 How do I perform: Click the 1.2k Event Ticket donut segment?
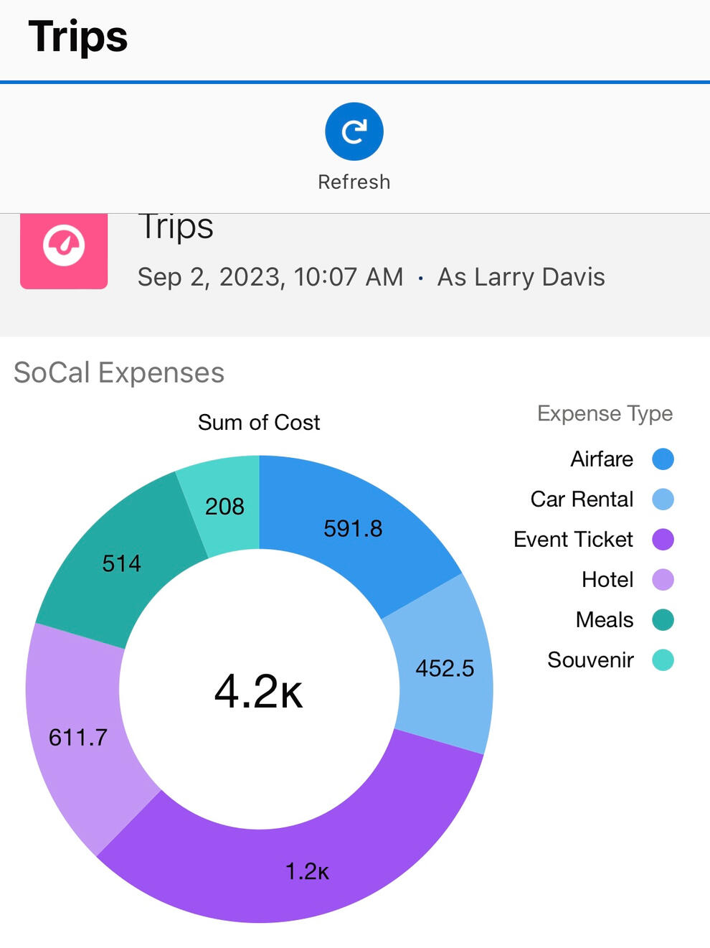[307, 871]
